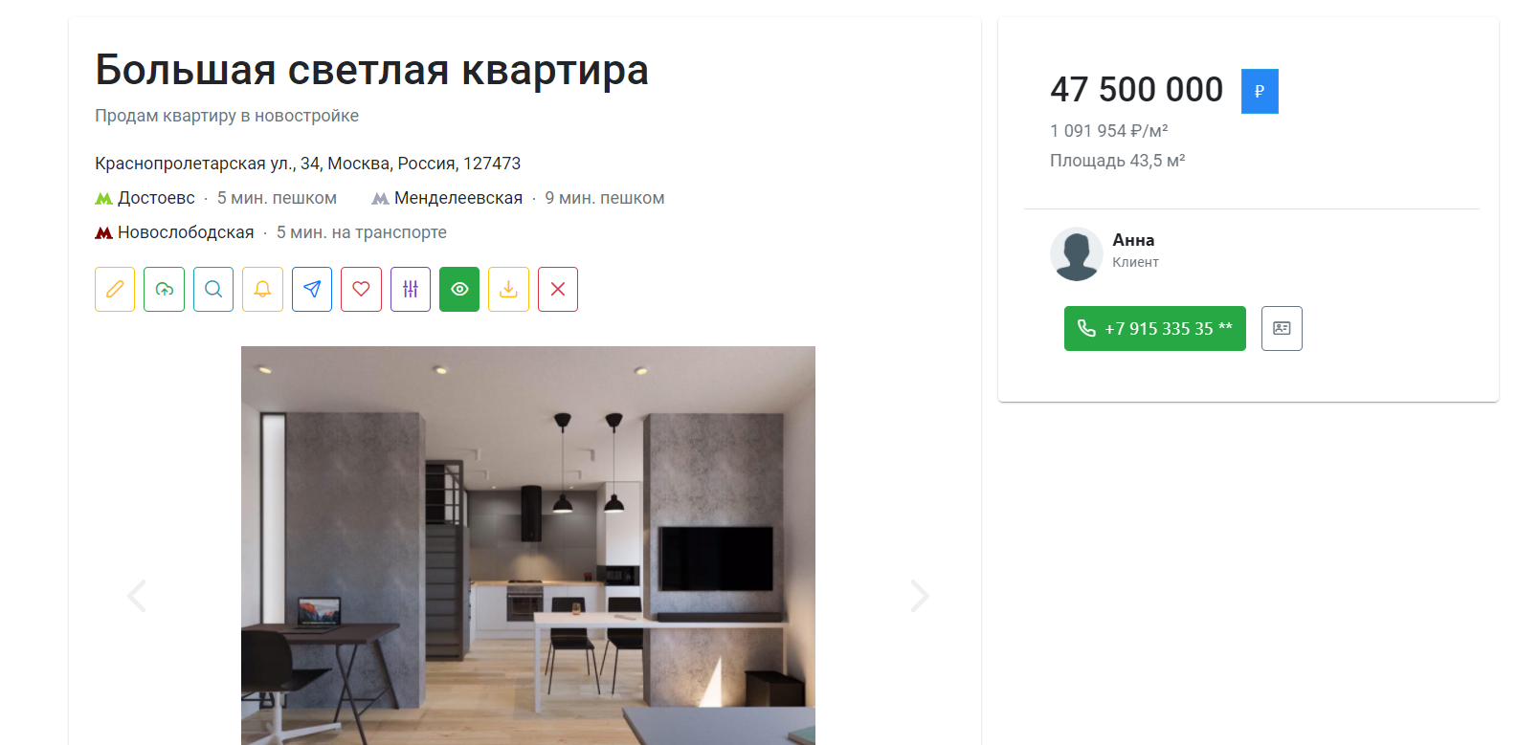The image size is (1517, 745).
Task: Click the red X delete icon
Action: coord(558,289)
